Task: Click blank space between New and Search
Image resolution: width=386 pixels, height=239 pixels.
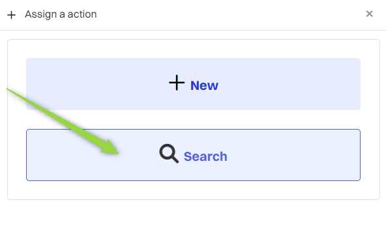Action: point(222,120)
